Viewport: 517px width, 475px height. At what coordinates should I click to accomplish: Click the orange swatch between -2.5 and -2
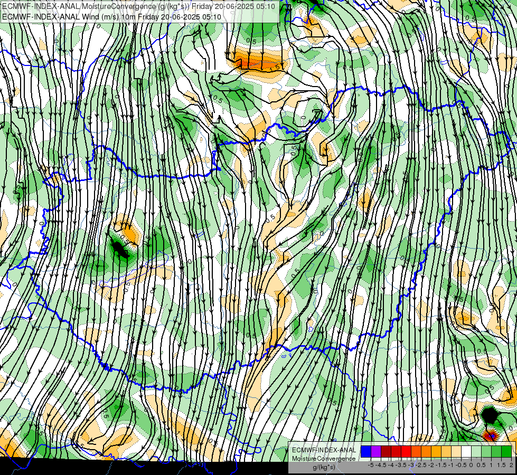click(426, 452)
